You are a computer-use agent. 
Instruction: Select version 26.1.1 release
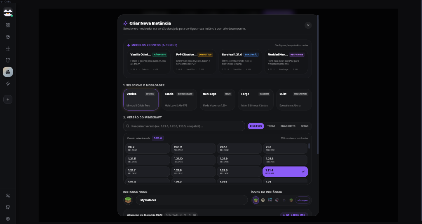click(239, 148)
